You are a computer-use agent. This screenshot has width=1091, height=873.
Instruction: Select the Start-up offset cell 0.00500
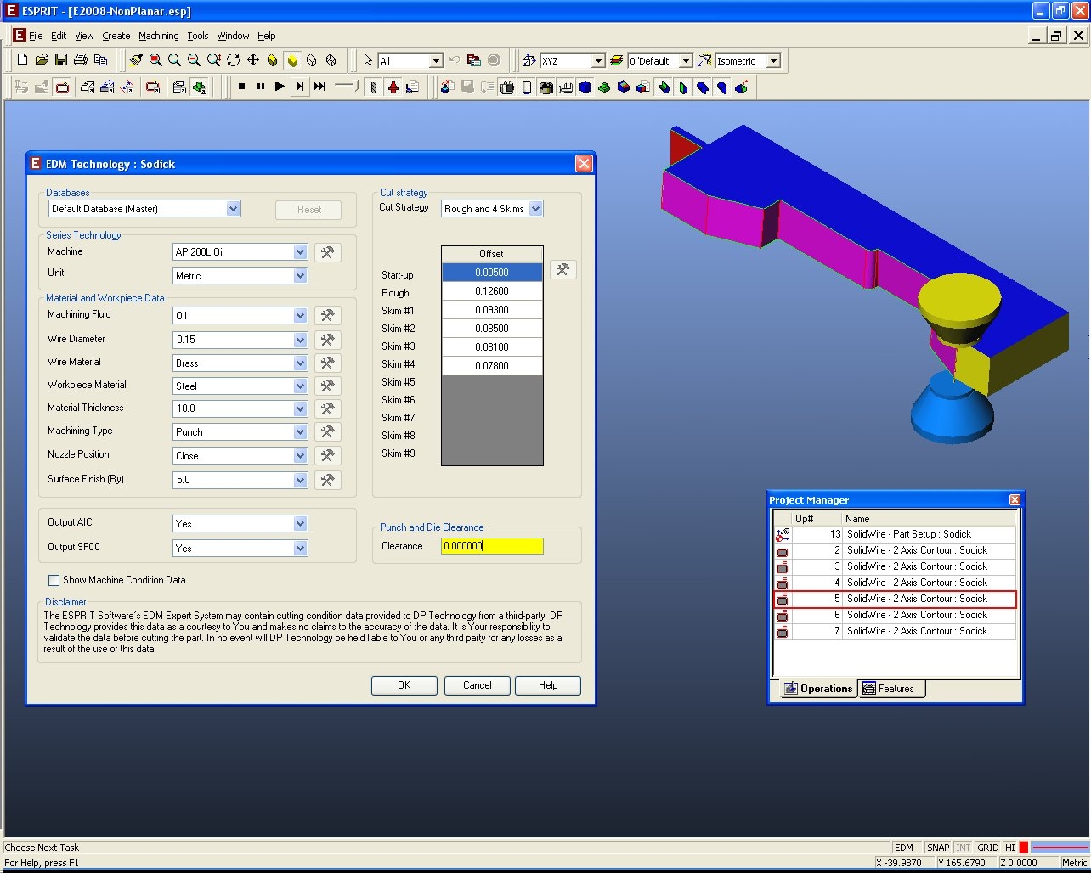(x=492, y=273)
